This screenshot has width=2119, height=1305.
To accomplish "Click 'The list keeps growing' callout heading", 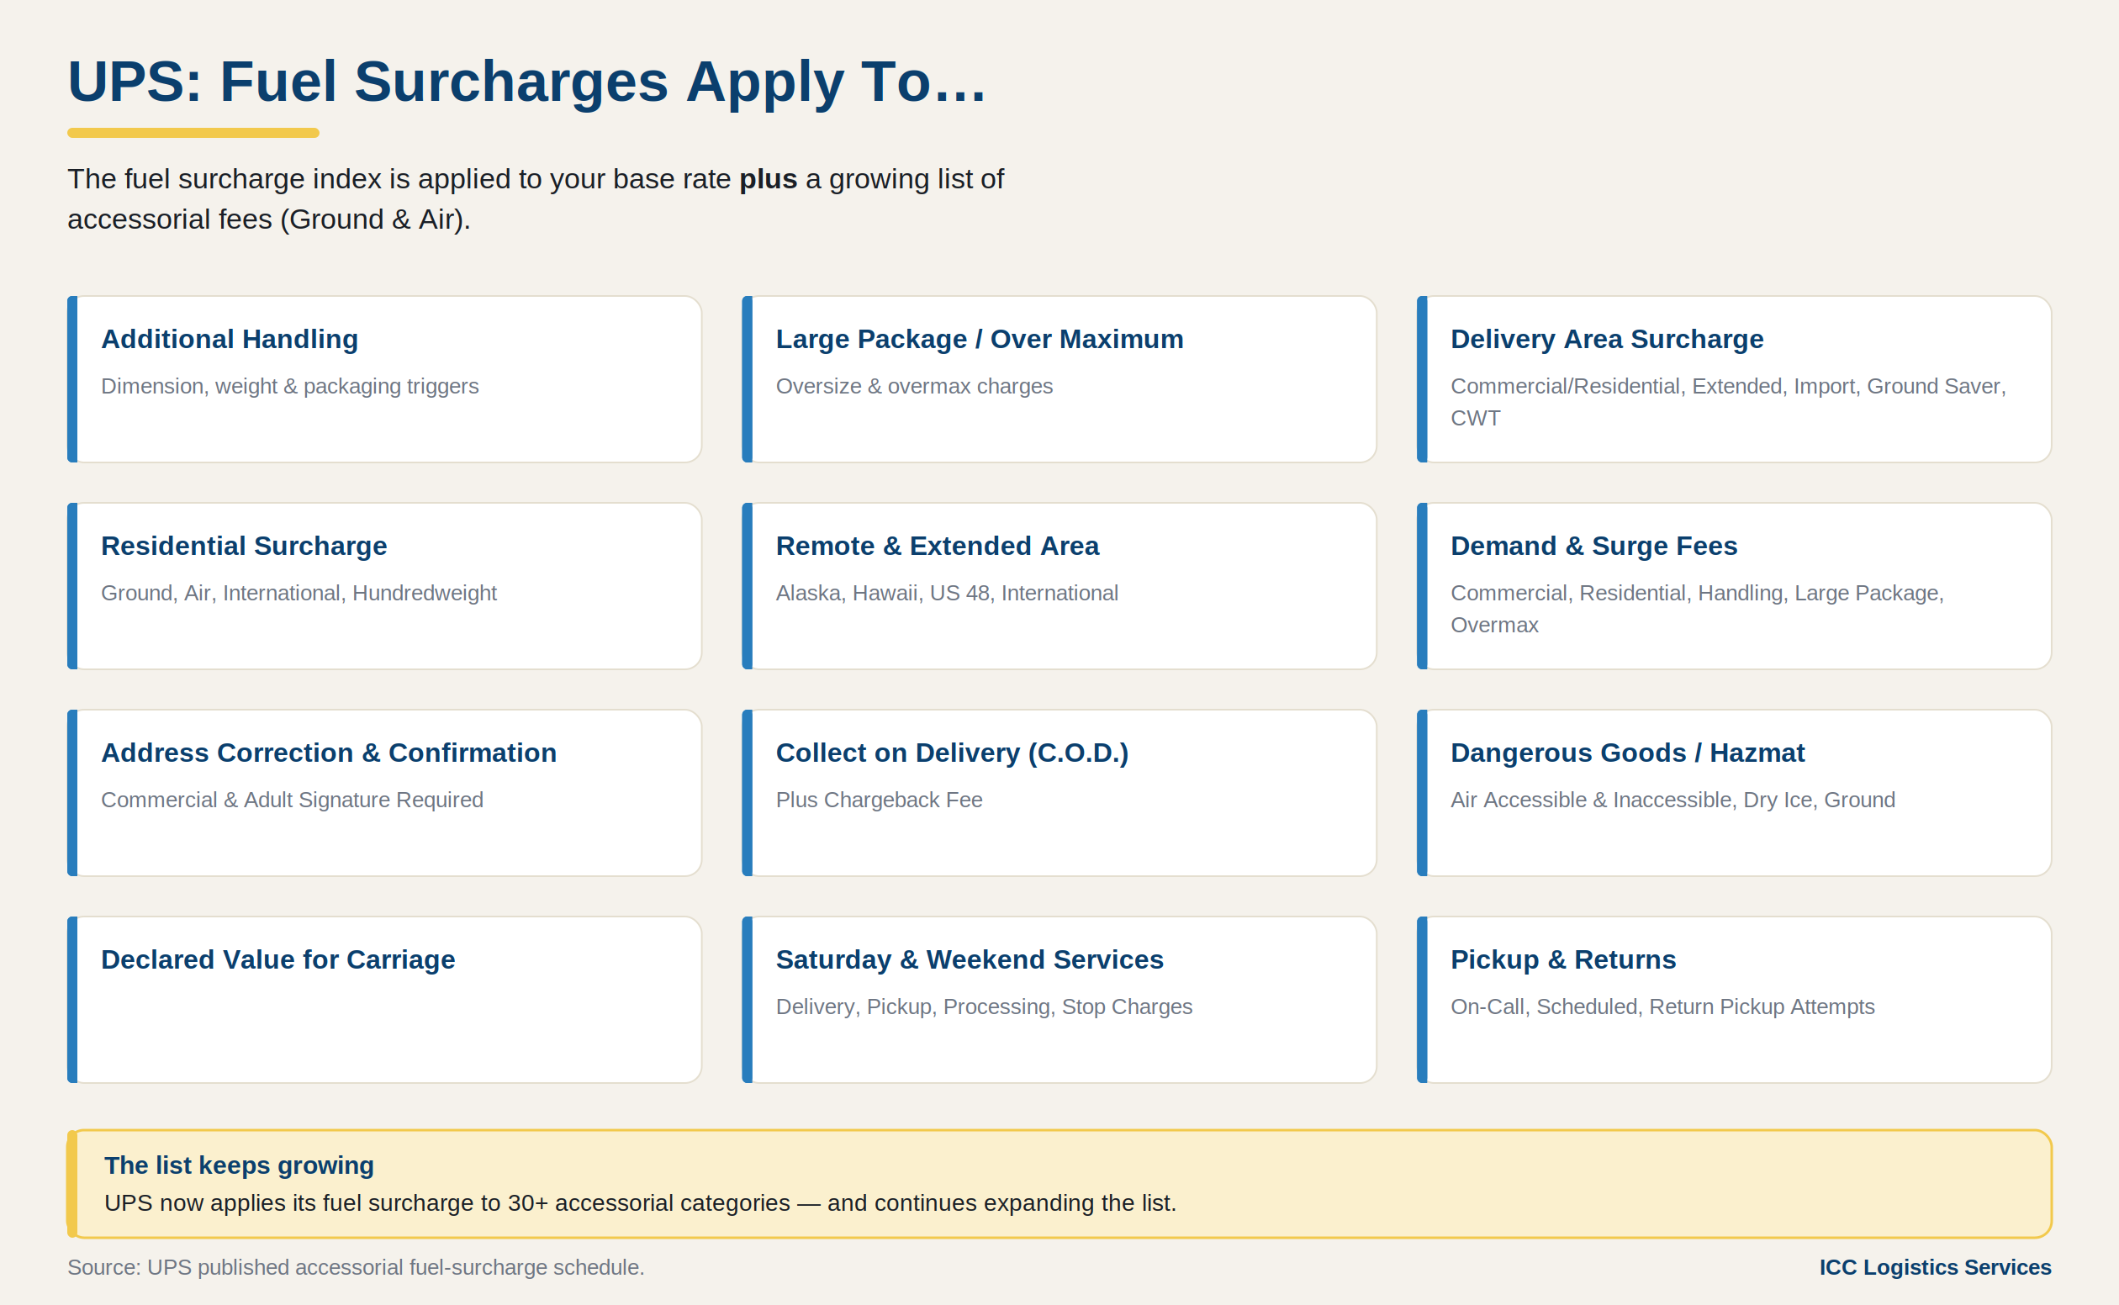I will 239,1165.
